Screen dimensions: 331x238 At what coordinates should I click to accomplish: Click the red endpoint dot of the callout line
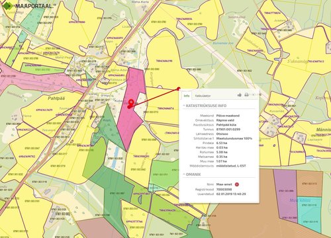pos(179,89)
